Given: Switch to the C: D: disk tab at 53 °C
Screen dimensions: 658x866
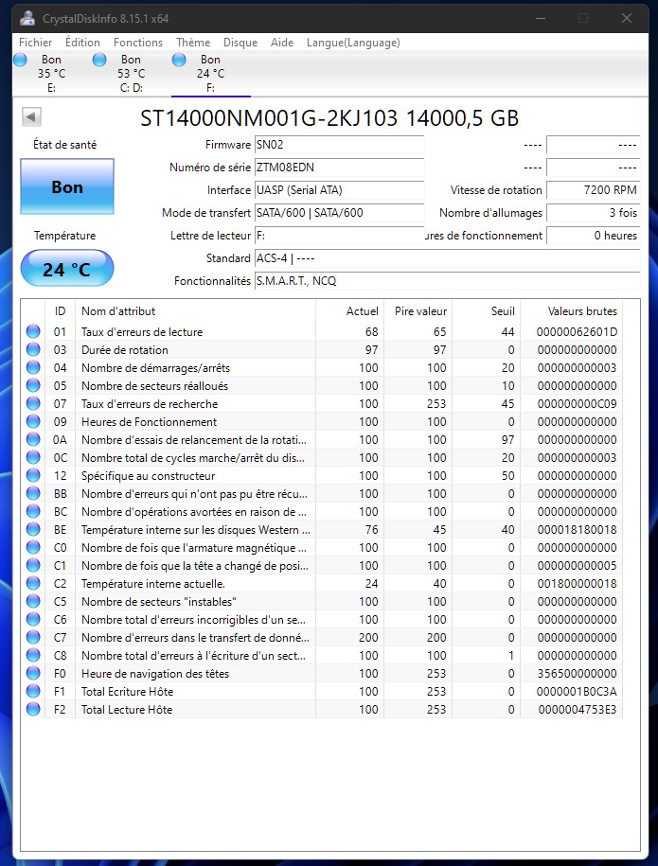Looking at the screenshot, I should point(132,74).
